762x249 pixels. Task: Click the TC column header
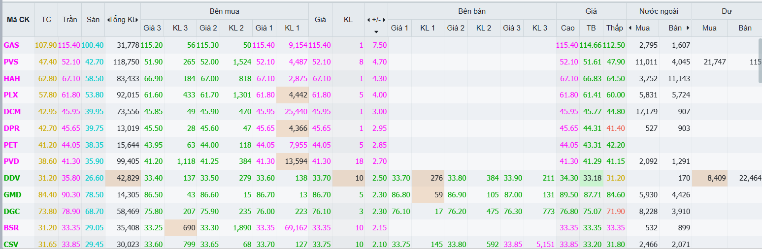click(x=46, y=20)
